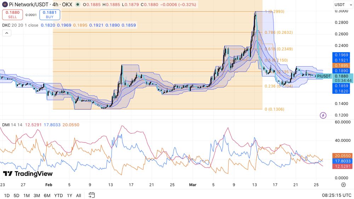Click the 20.0550 orange DMI value label
Viewport: 354px width, 199px height.
click(343, 156)
